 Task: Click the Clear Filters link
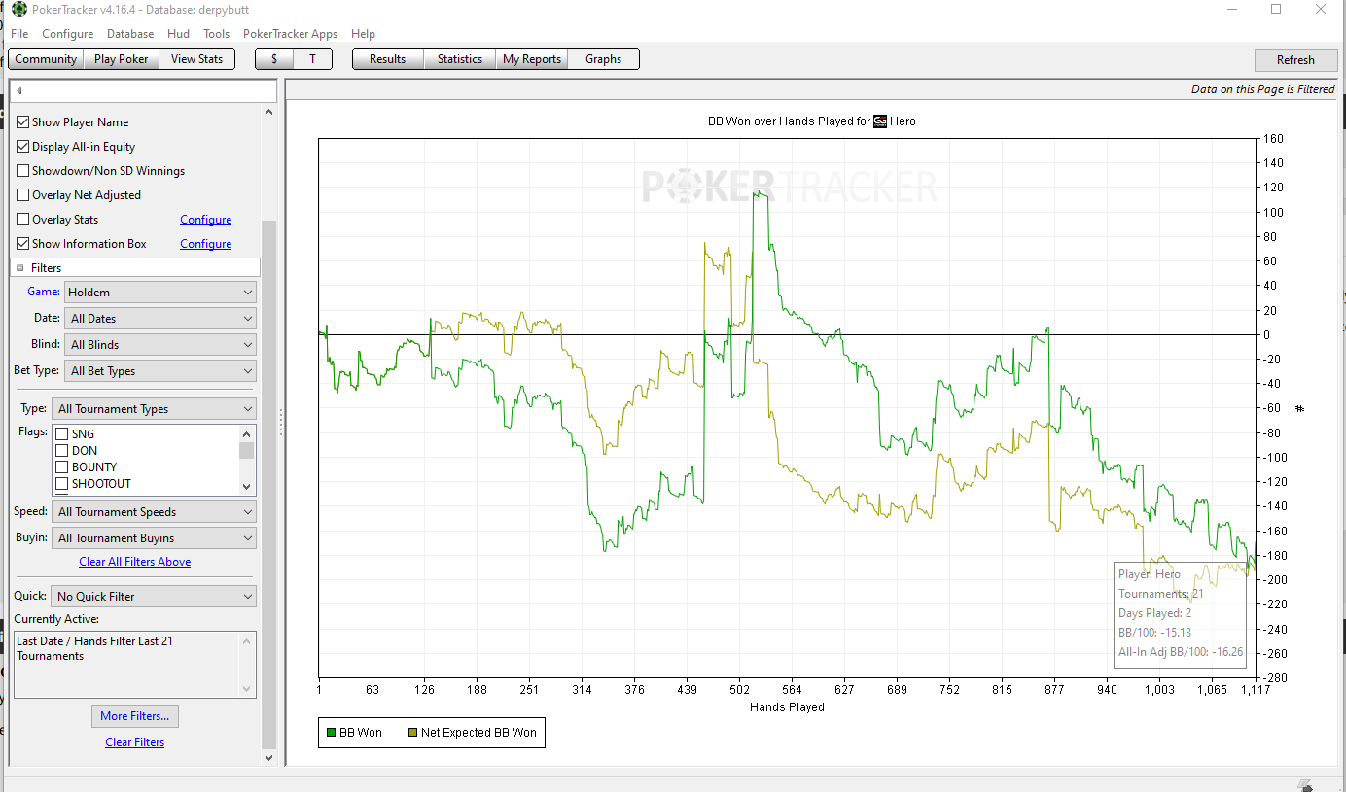[135, 742]
